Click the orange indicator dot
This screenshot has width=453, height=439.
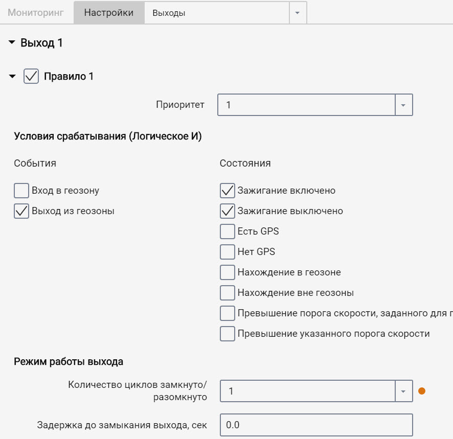[422, 391]
